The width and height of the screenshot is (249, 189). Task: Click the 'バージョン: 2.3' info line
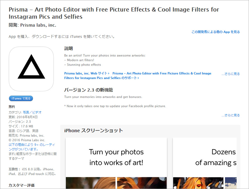[20, 122]
